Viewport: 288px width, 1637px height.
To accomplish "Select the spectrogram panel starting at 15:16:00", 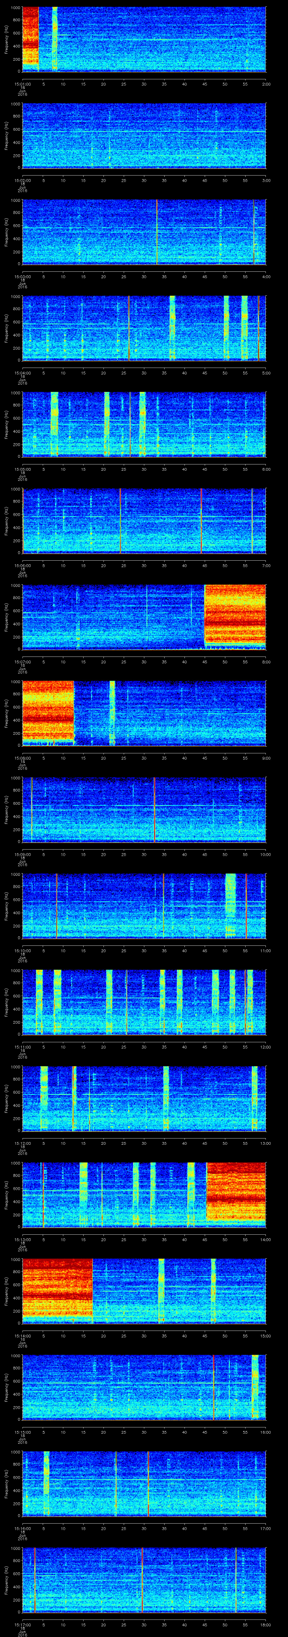I will (x=144, y=1483).
